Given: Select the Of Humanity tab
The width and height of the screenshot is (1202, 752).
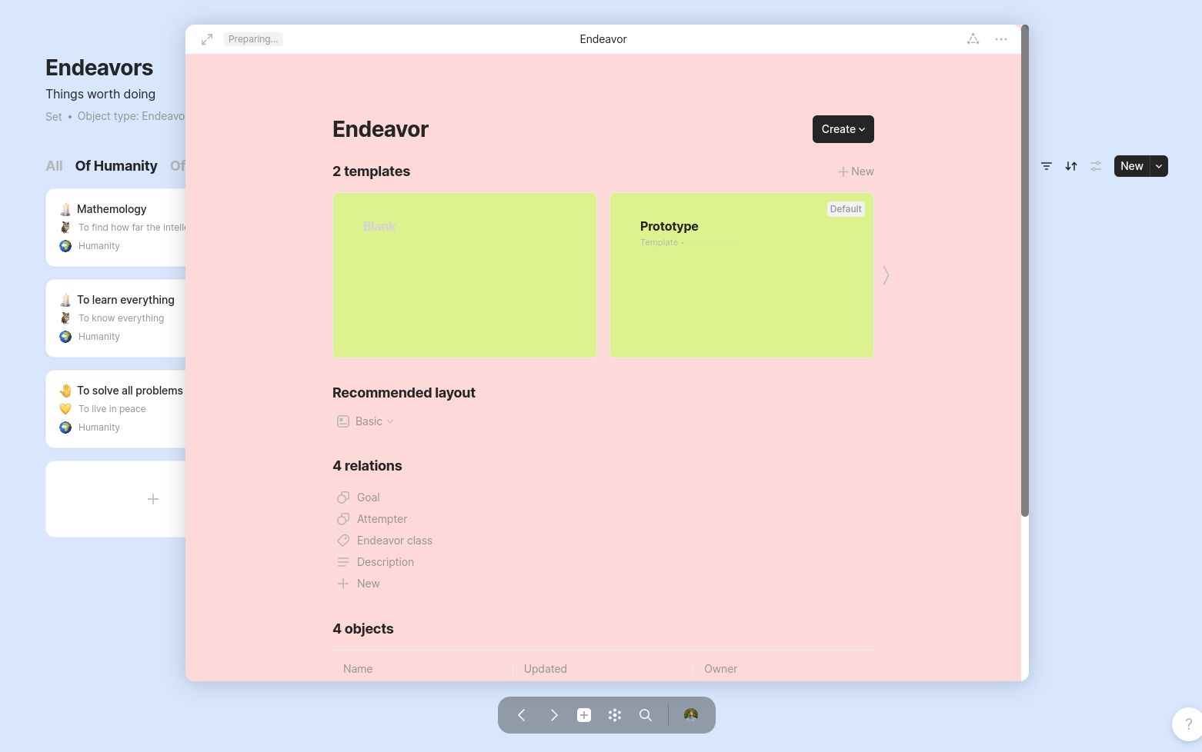Looking at the screenshot, I should click(x=116, y=165).
